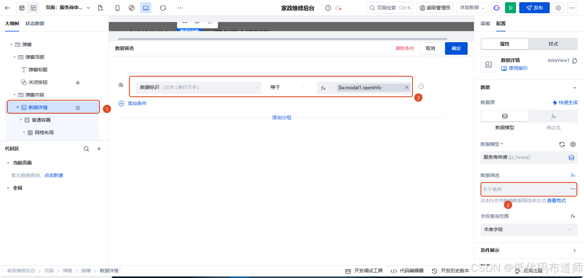Select 关闭按钮 in outline tree
Viewport: 584px width, 278px height.
click(38, 82)
